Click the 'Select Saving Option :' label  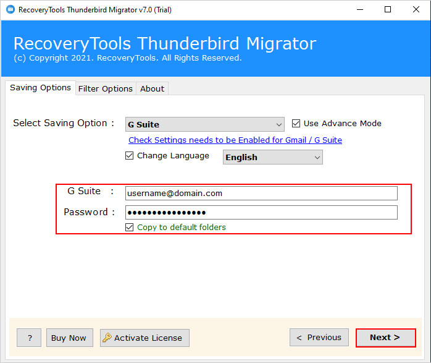[x=64, y=123]
